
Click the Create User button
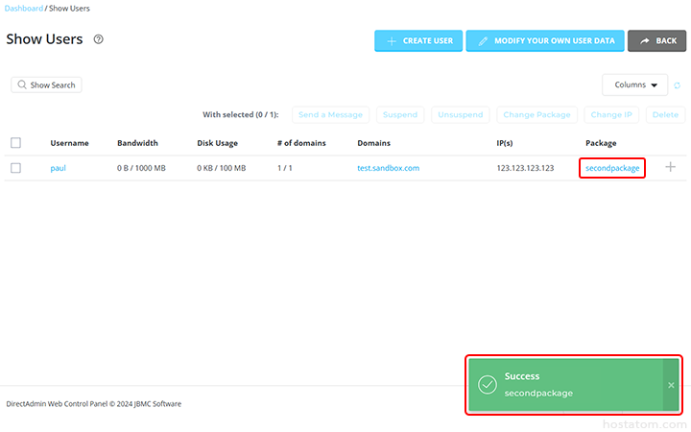pos(418,40)
